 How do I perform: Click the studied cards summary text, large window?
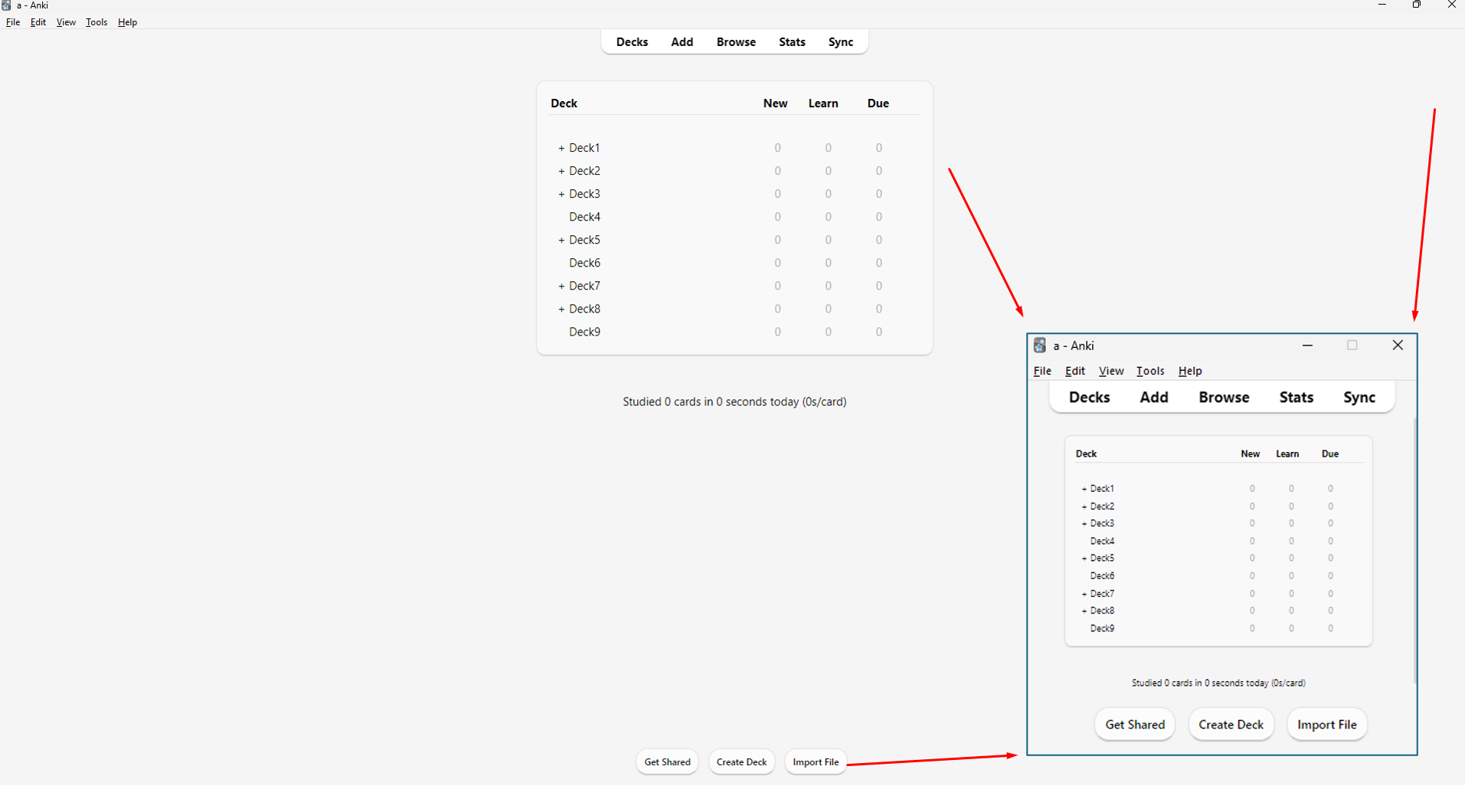click(x=734, y=401)
